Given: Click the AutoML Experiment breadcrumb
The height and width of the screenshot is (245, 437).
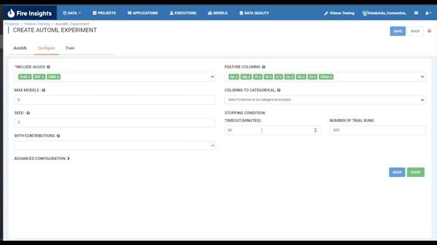Looking at the screenshot, I should (x=72, y=24).
